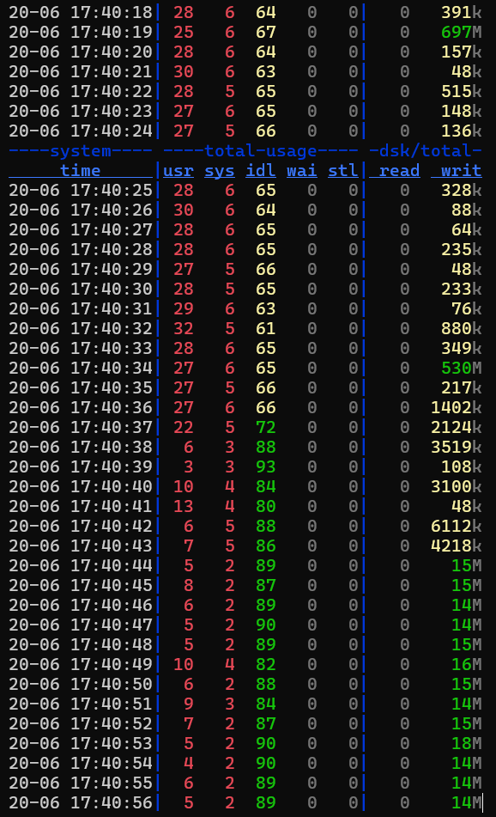Screen dimensions: 496x817
Task: Click the 1402k write value
Action: click(x=456, y=407)
